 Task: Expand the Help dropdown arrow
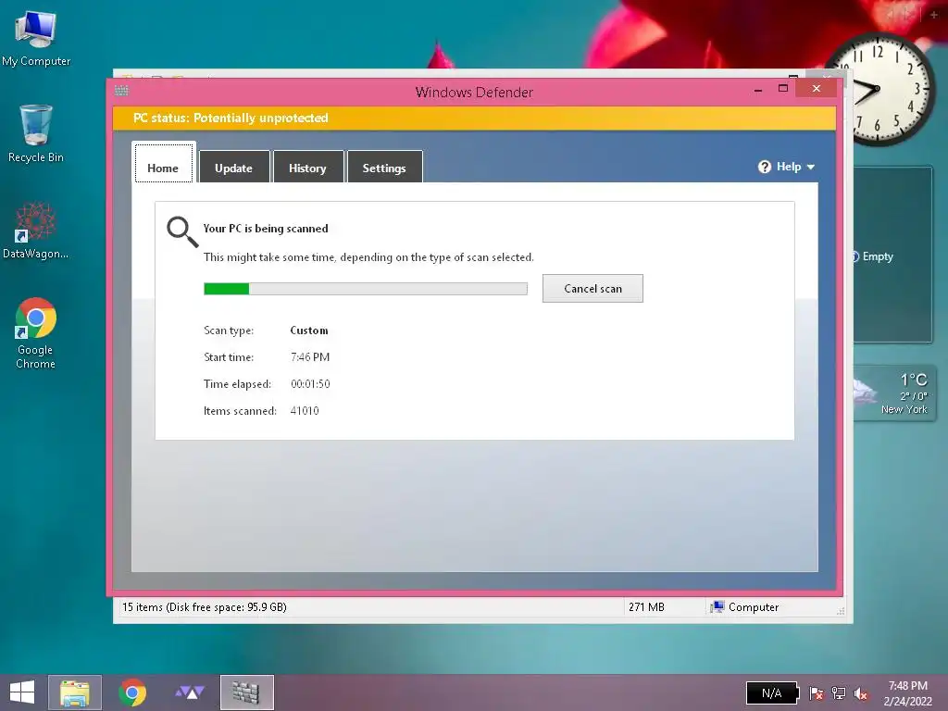(811, 167)
